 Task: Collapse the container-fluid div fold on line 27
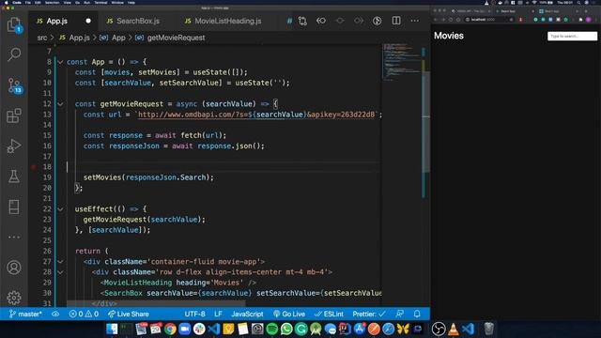60,262
